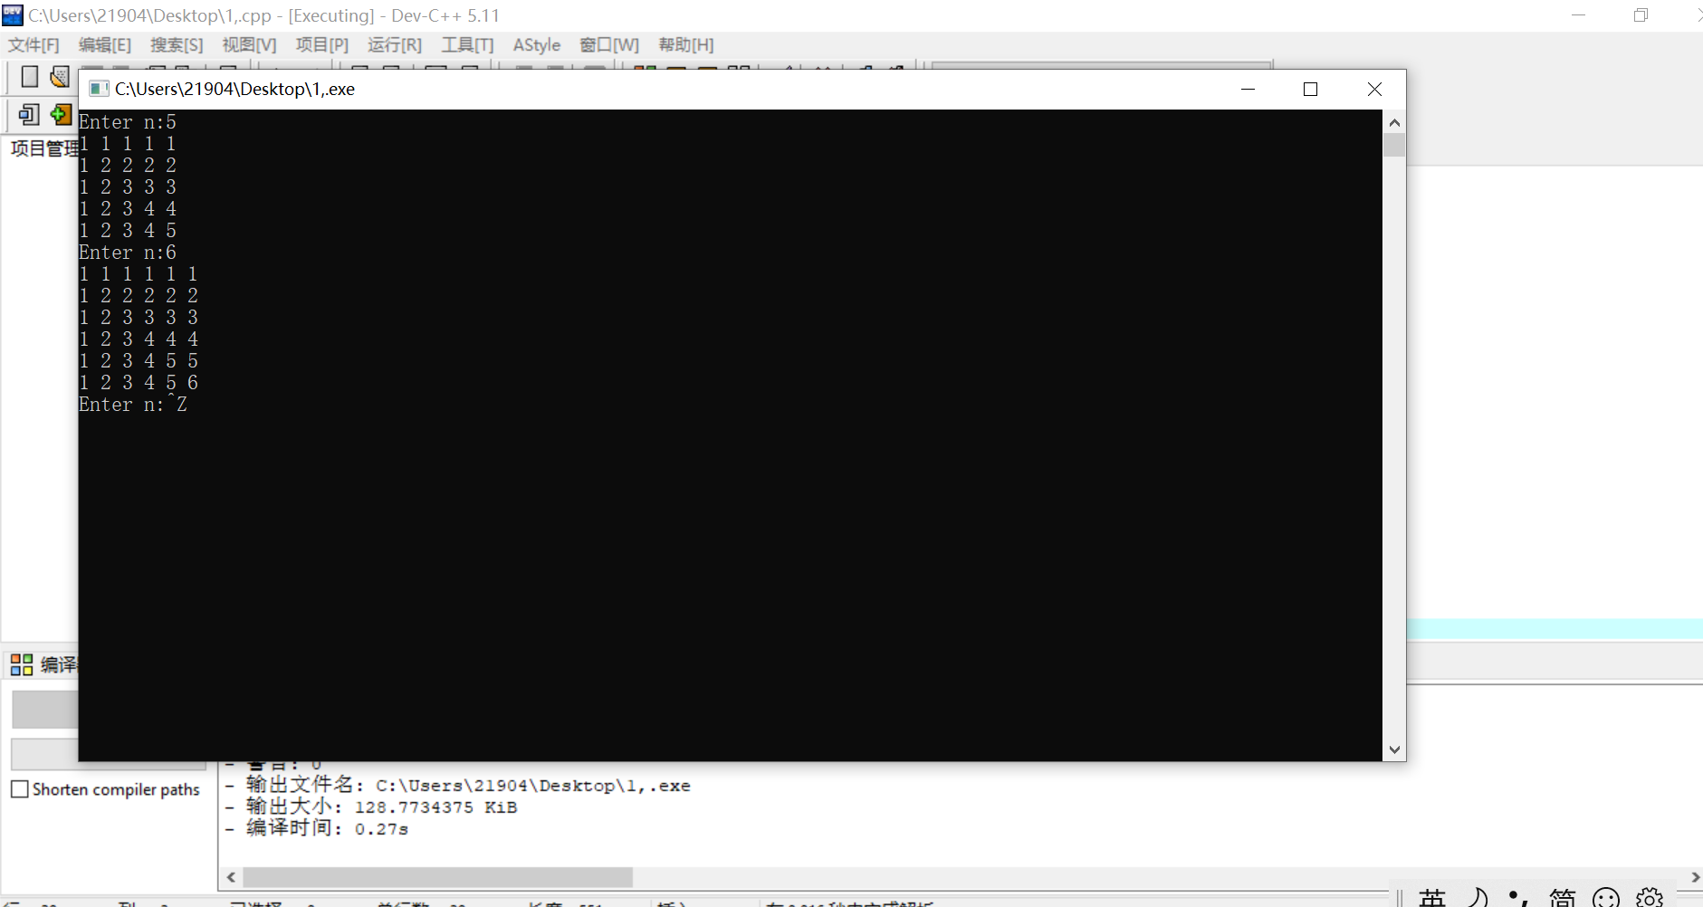Open the 编辑[E] menu
Screen dimensions: 1703x907
pyautogui.click(x=105, y=45)
